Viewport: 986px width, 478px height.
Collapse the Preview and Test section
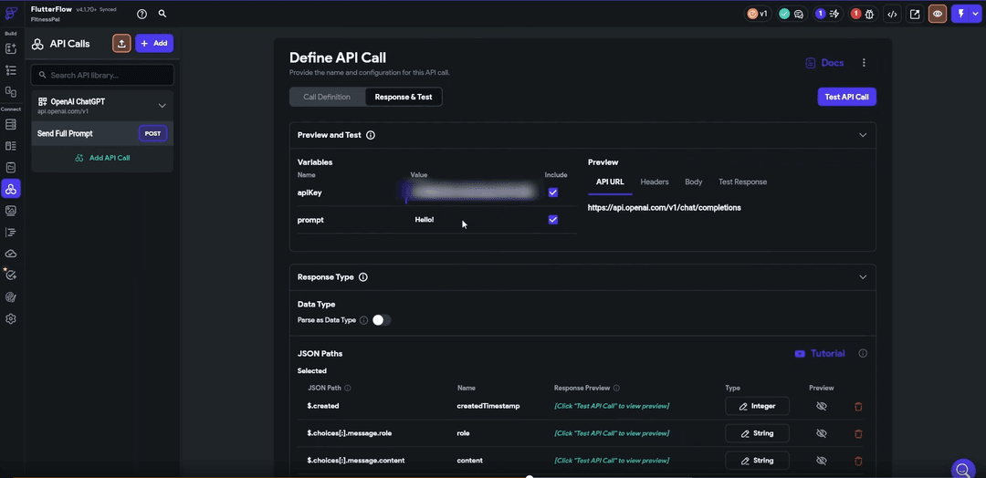(x=863, y=135)
